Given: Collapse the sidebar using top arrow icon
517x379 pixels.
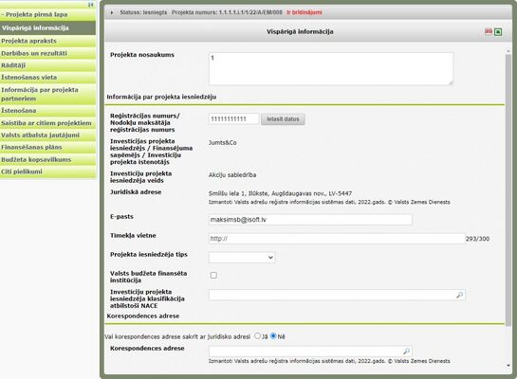Looking at the screenshot, I should [x=91, y=5].
